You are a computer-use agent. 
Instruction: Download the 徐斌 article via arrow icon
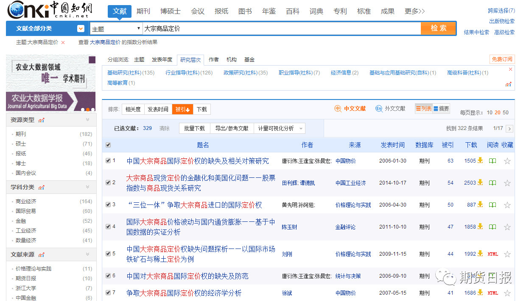click(x=480, y=293)
